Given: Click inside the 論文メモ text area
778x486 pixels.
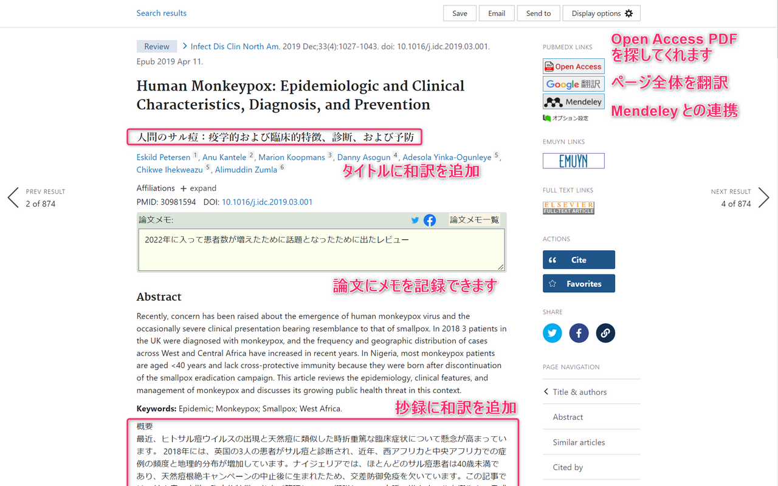Looking at the screenshot, I should 322,249.
